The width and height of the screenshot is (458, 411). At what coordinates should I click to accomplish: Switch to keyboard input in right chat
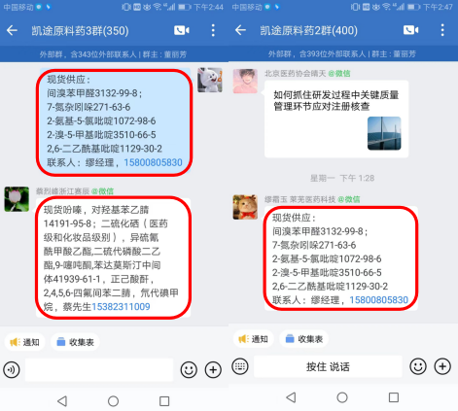coord(240,366)
